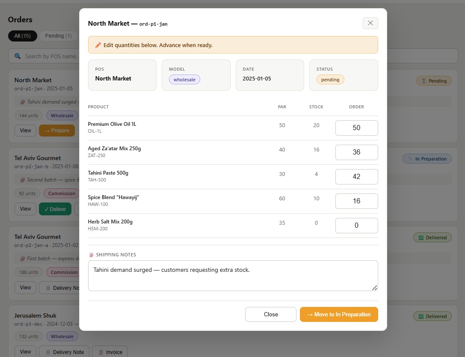This screenshot has height=357, width=465.
Task: Click Delivered badge on Tel Aviv Gourmet card
Action: [x=432, y=238]
